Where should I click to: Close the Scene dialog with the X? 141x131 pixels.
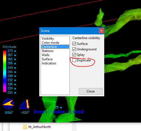coord(101,31)
